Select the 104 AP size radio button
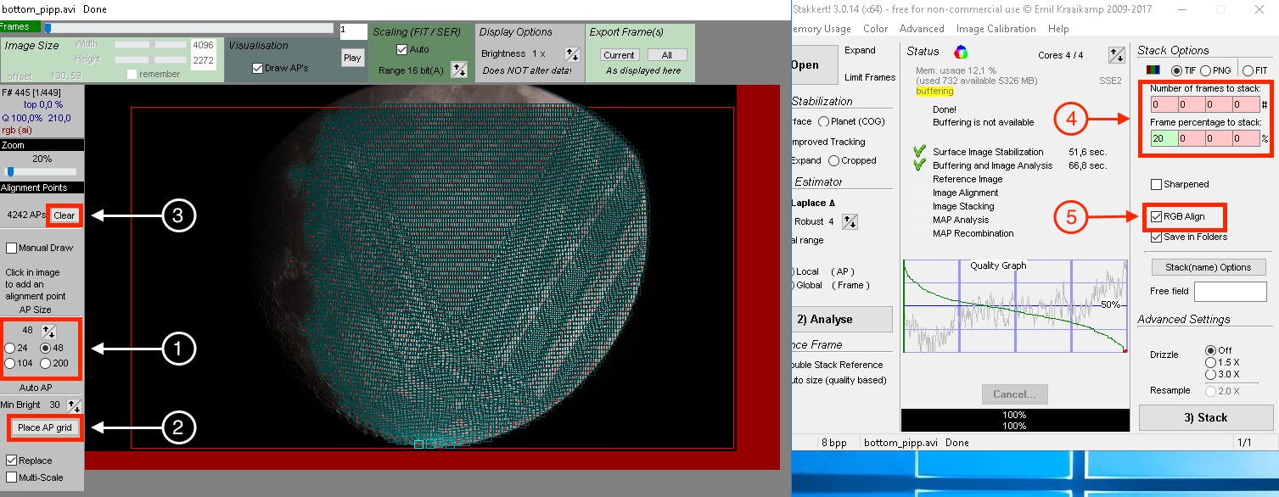This screenshot has height=497, width=1279. click(x=10, y=363)
